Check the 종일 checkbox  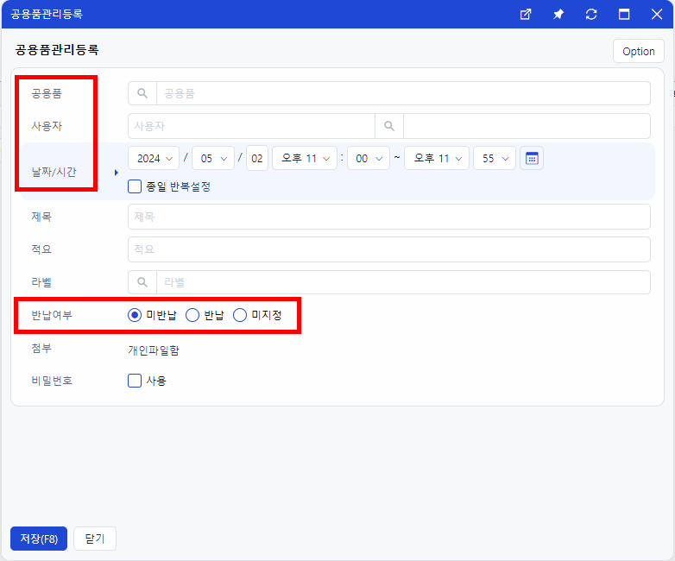[135, 186]
